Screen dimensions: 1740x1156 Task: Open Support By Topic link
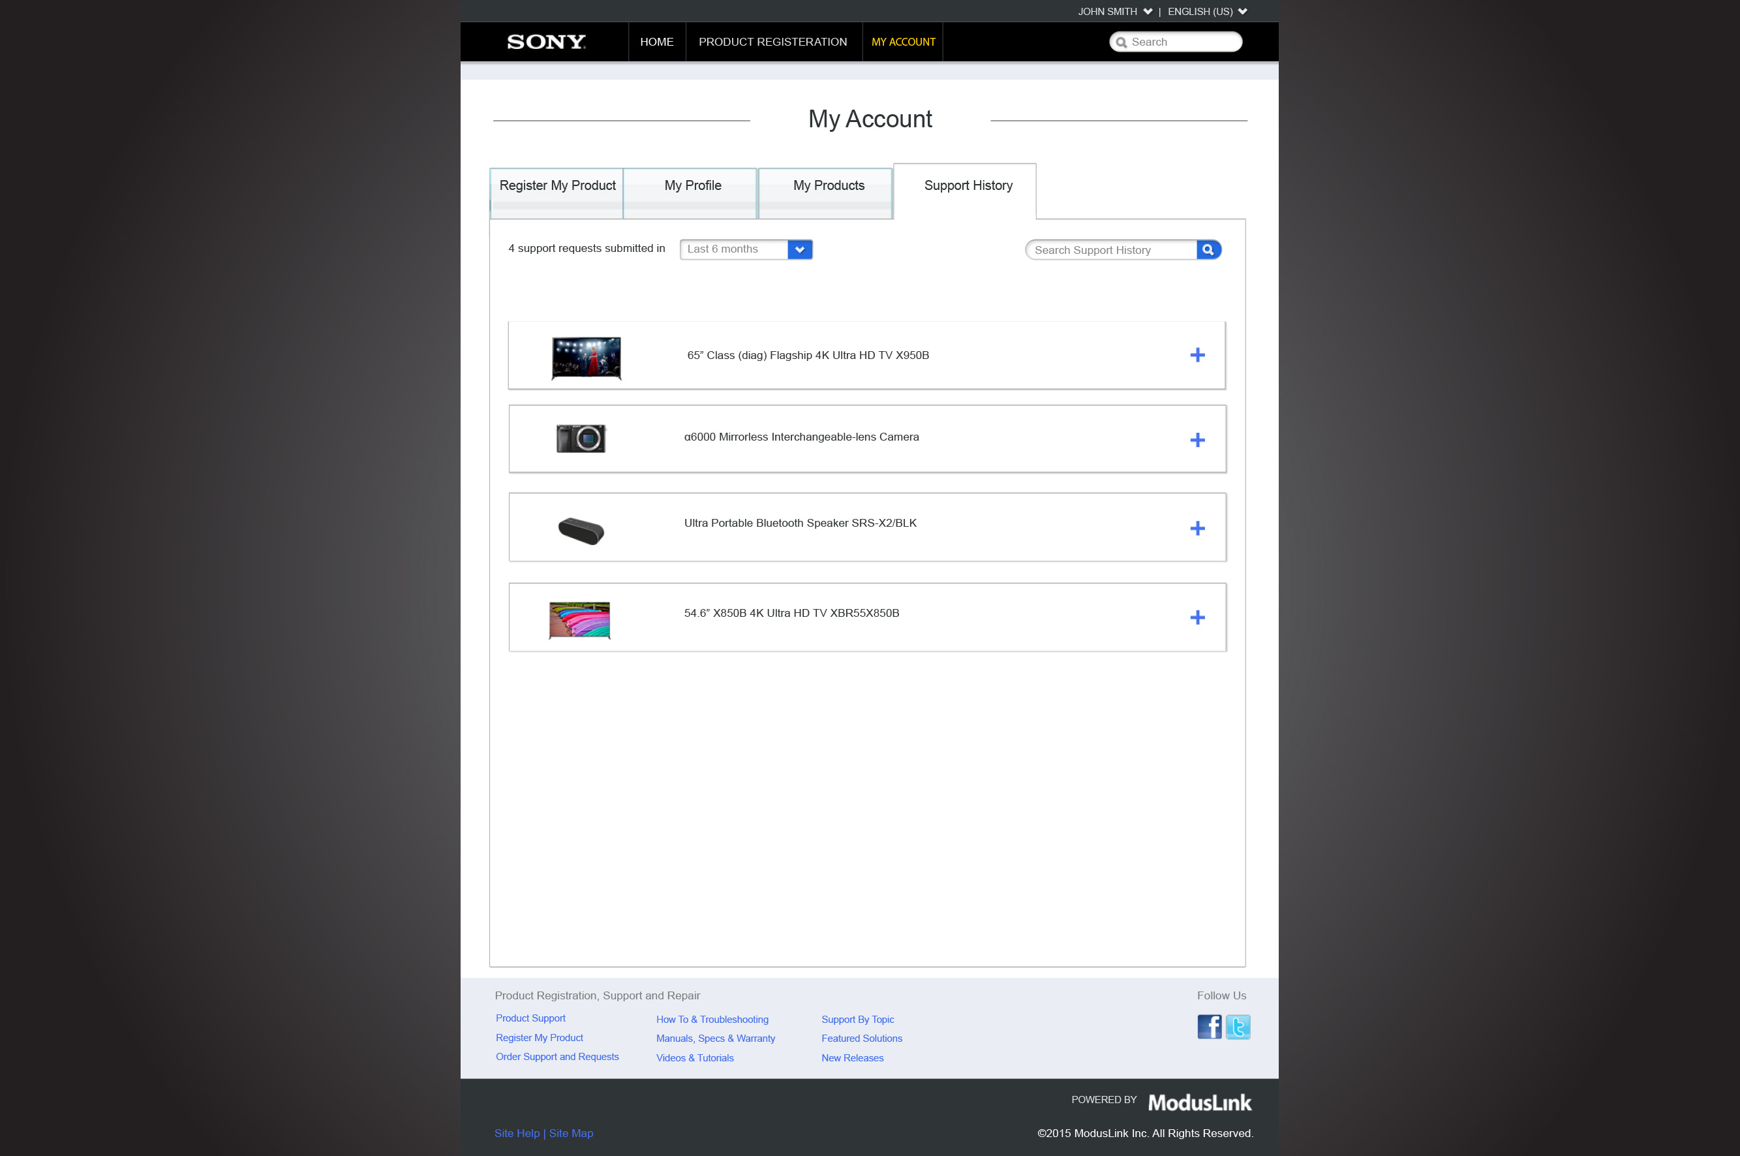pyautogui.click(x=857, y=1020)
